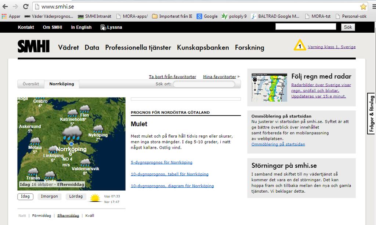The image size is (376, 225).
Task: Open the Personal-sök bookmark
Action: (351, 16)
